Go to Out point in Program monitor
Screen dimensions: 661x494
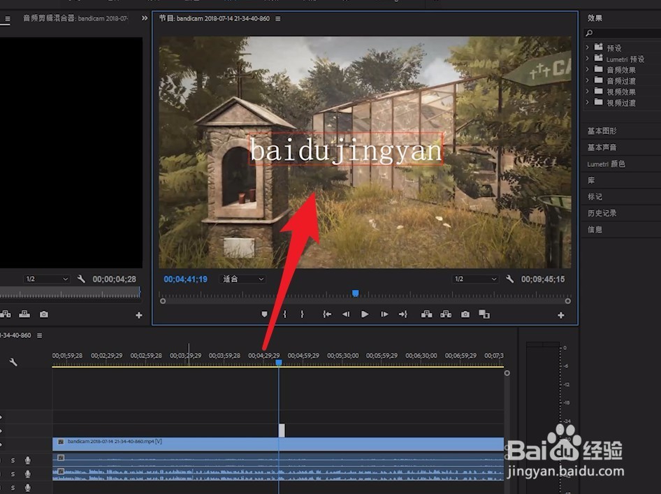[403, 314]
